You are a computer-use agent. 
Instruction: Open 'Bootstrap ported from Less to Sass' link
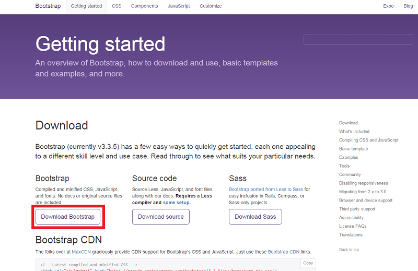pos(266,189)
